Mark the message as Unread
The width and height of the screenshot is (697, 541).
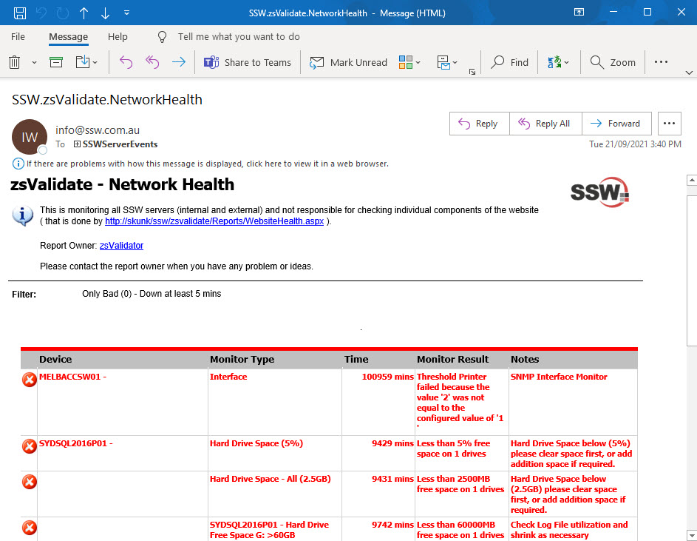348,63
